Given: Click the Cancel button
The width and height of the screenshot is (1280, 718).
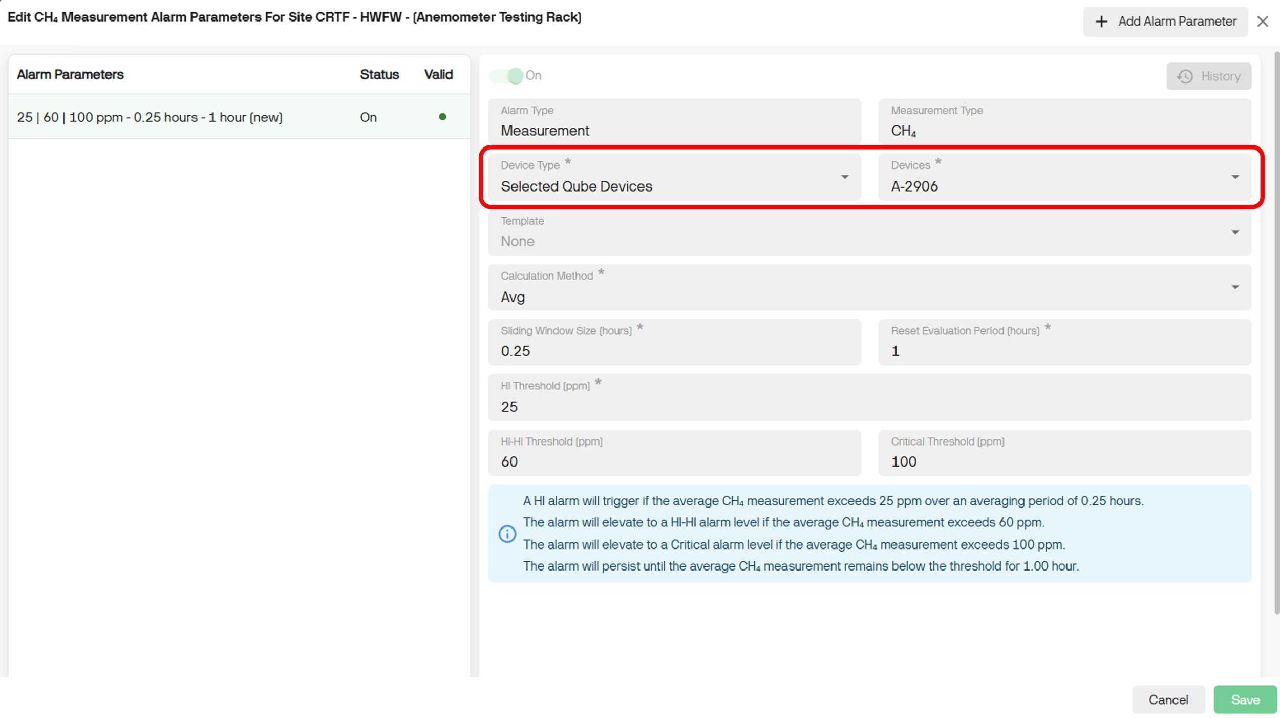Looking at the screenshot, I should (x=1168, y=700).
